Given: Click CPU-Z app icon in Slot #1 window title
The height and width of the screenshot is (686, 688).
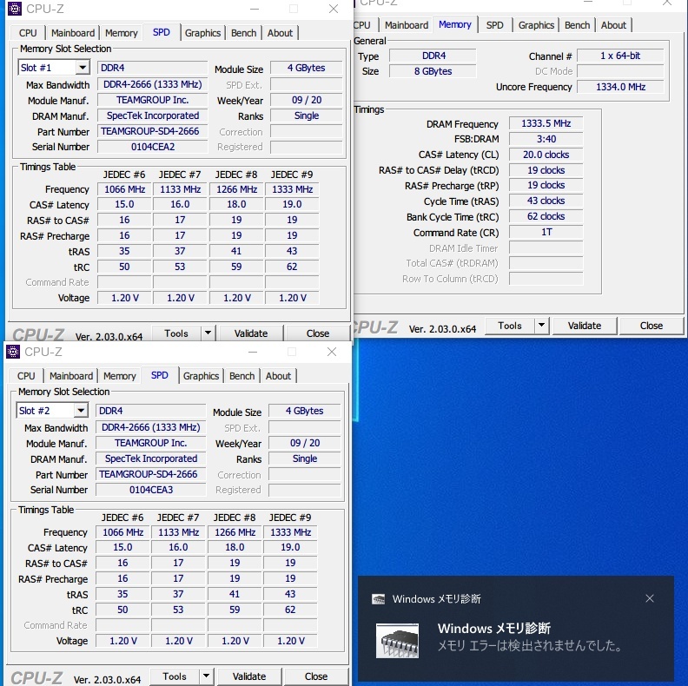Looking at the screenshot, I should (x=15, y=9).
